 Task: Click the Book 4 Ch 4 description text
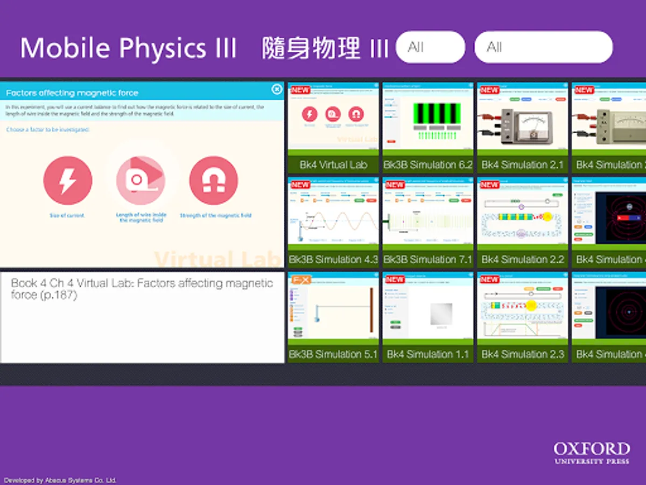(x=142, y=289)
